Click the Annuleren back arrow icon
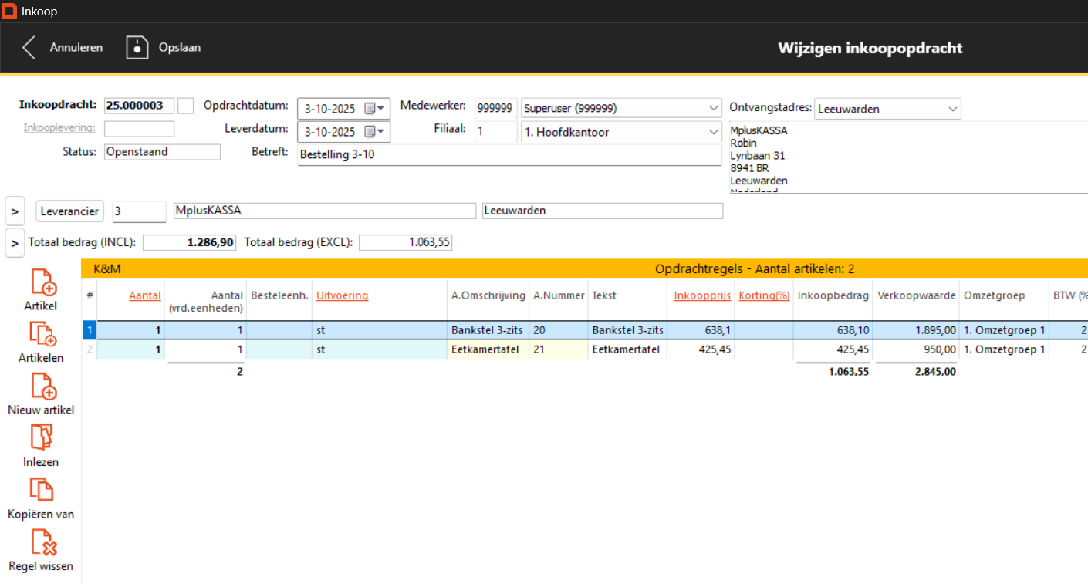Image resolution: width=1088 pixels, height=584 pixels. point(29,48)
